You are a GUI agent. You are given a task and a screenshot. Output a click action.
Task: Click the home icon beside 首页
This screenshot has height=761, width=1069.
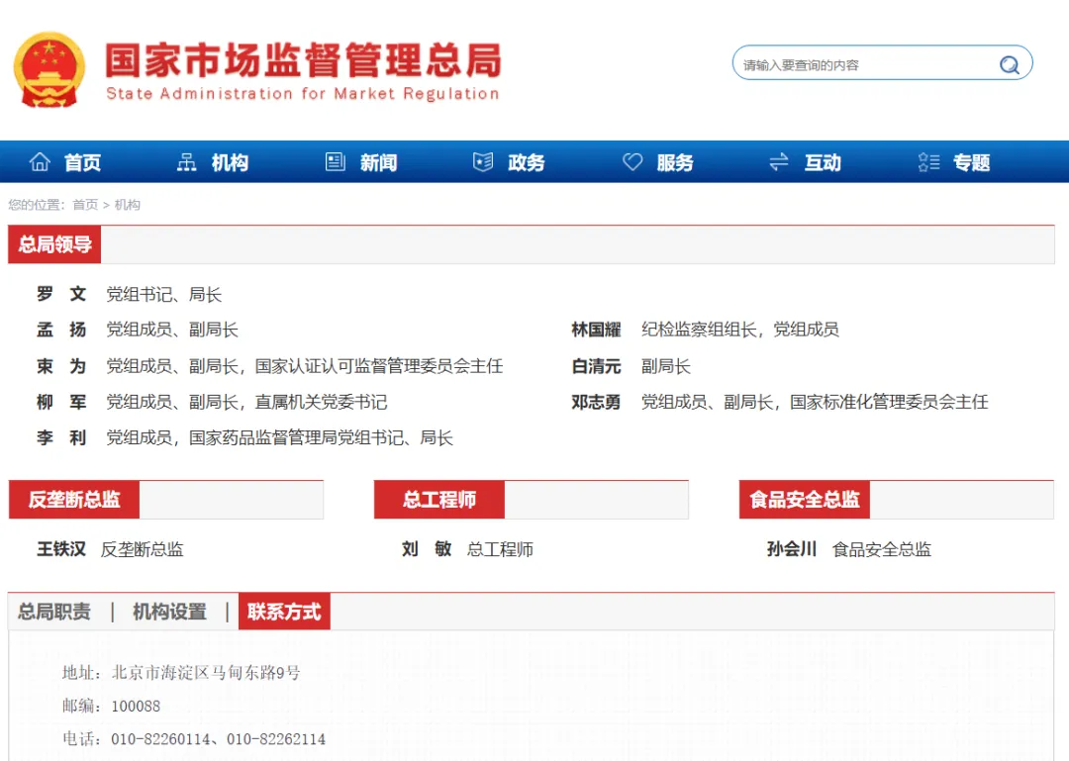[x=40, y=162]
